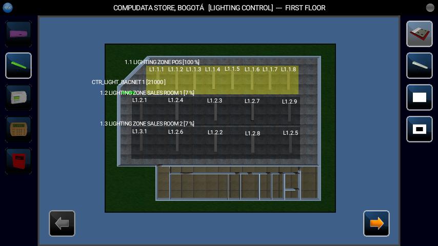438x246 pixels.
Task: Select light L1.1.1
Action: [x=156, y=69]
